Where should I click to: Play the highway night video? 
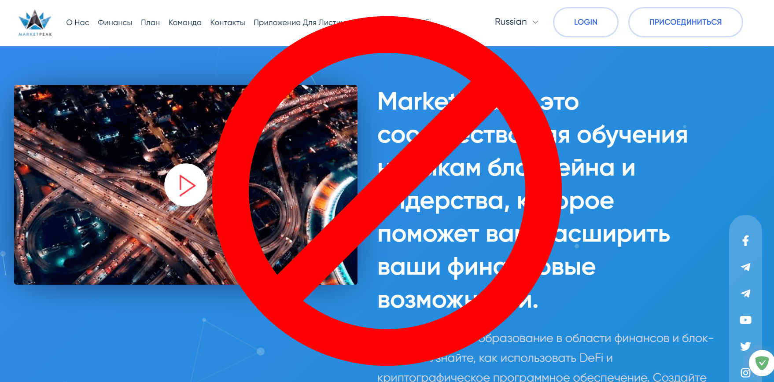click(186, 185)
